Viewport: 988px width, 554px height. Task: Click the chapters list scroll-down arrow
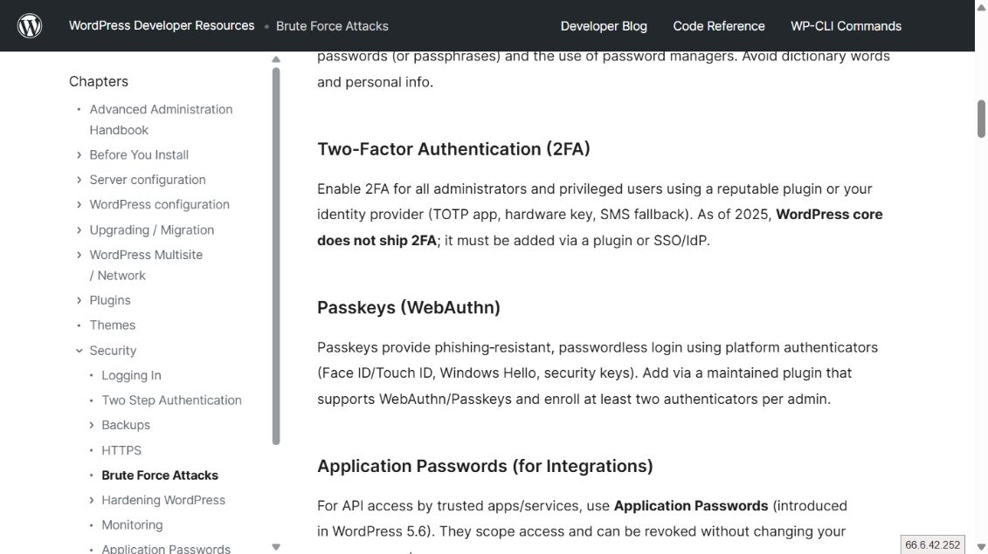(x=276, y=547)
